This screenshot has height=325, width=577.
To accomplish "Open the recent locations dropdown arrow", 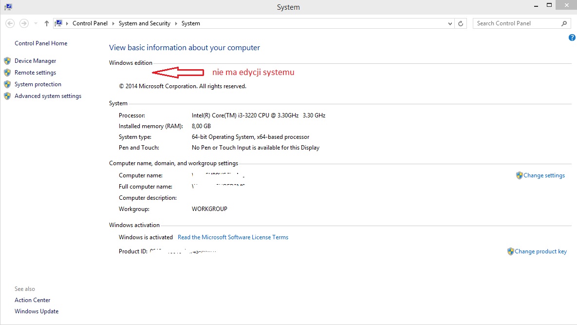I will (x=36, y=23).
